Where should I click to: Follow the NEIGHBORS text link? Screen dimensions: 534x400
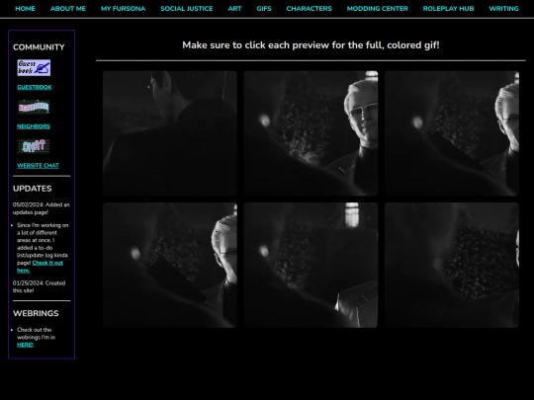click(34, 126)
